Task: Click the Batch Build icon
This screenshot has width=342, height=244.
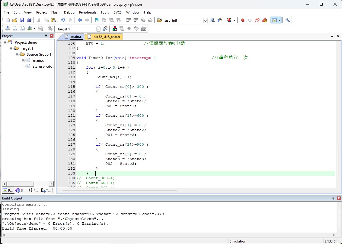Action: [x=30, y=29]
